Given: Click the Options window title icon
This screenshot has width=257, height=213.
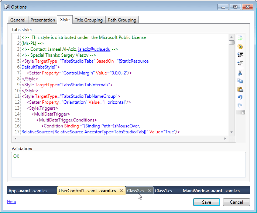Looking at the screenshot, I should pos(7,7).
